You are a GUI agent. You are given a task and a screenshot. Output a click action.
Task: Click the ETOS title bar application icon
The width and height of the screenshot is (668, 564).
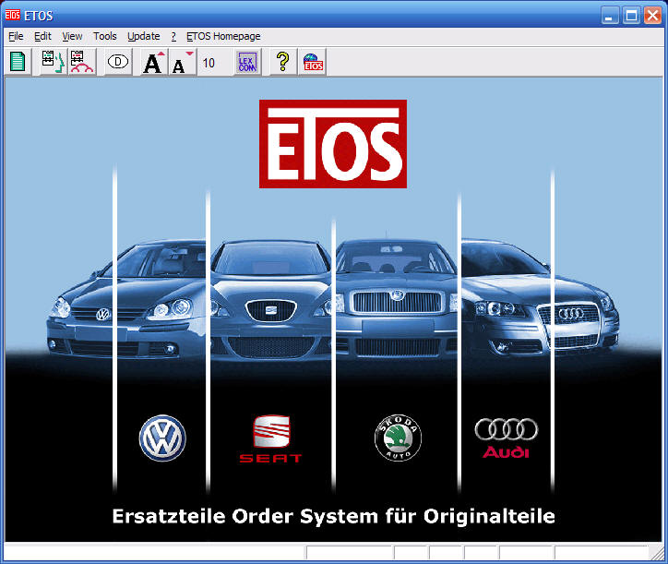pos(13,15)
